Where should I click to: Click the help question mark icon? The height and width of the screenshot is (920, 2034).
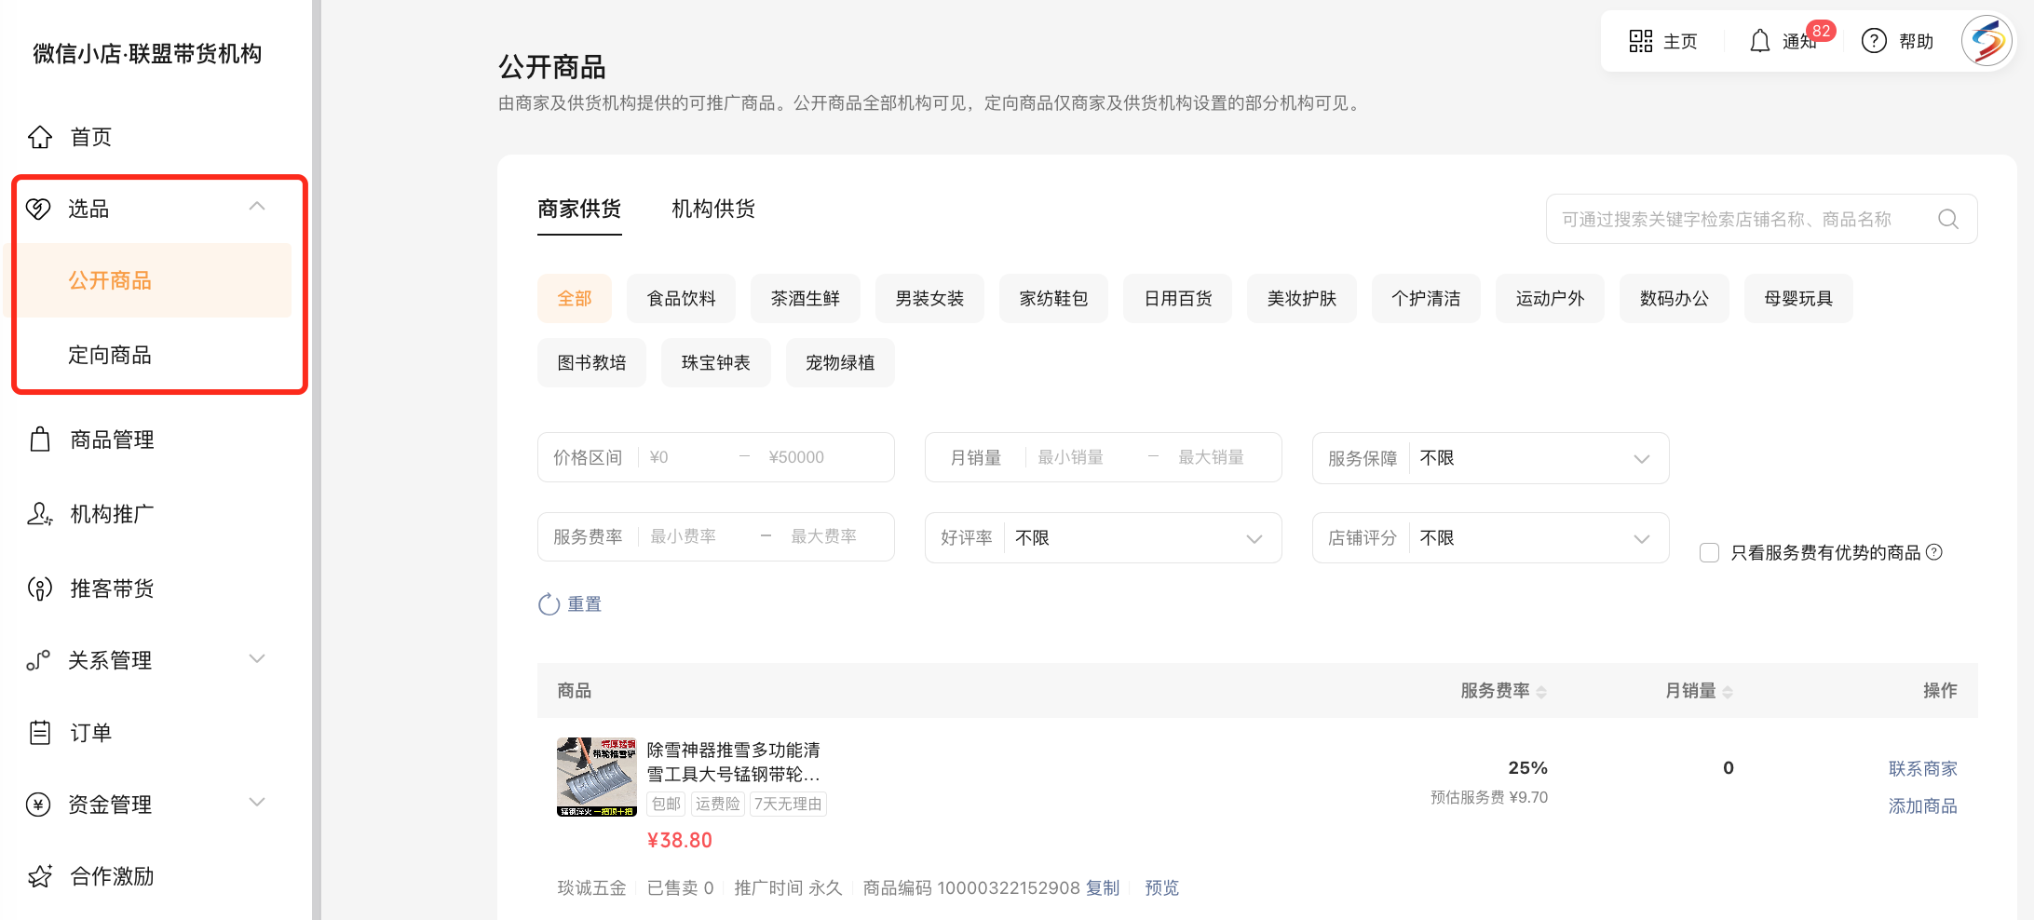tap(1873, 41)
